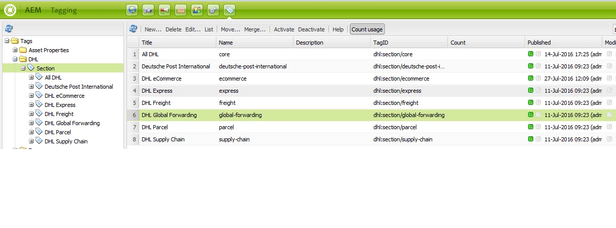
Task: Click the Count usage button
Action: (367, 29)
